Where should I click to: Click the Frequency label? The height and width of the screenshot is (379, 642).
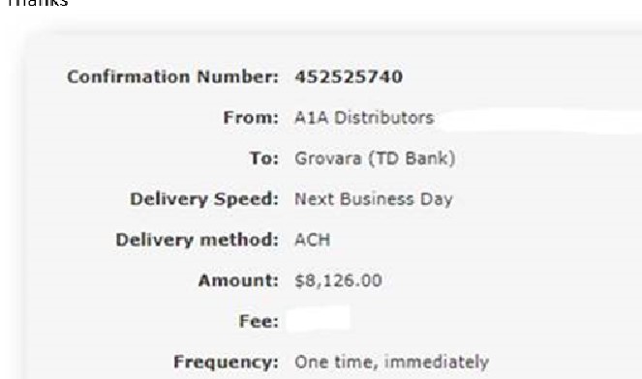click(226, 363)
